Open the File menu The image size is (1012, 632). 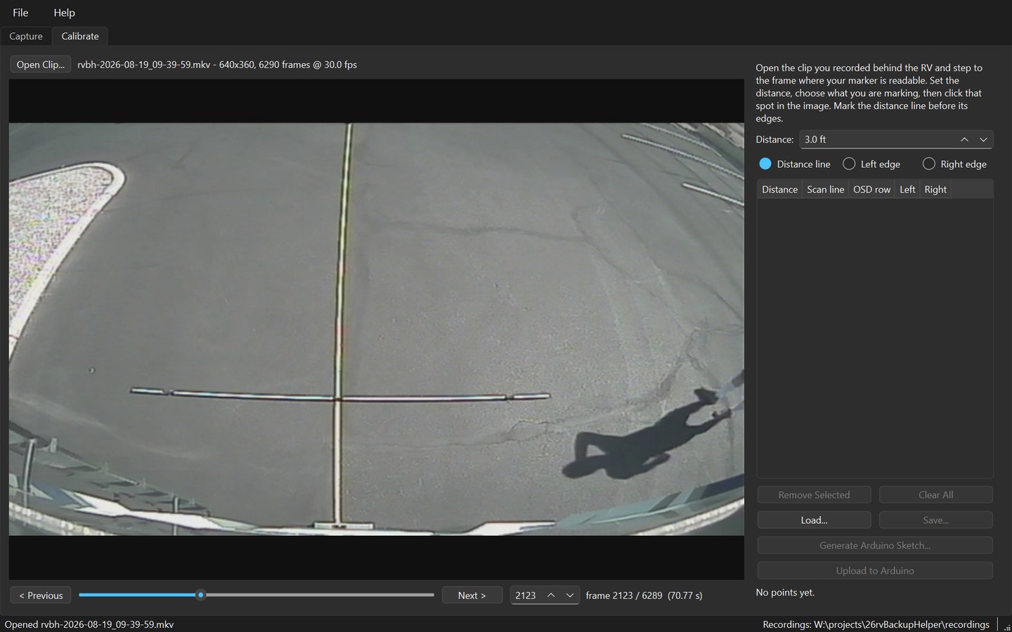20,13
